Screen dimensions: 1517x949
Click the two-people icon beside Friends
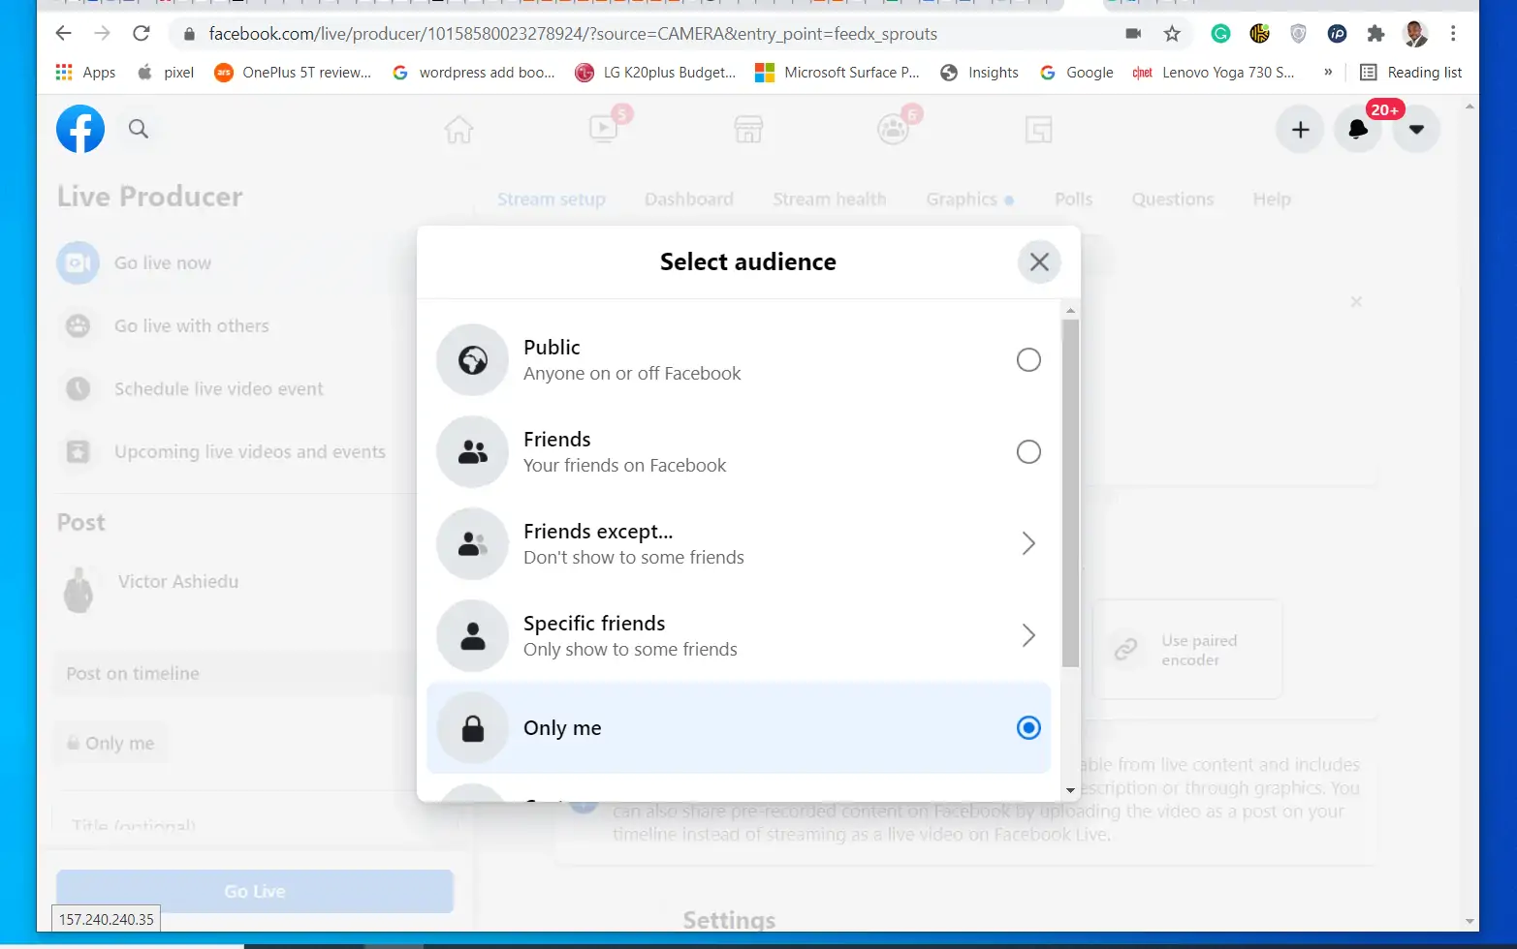click(473, 452)
